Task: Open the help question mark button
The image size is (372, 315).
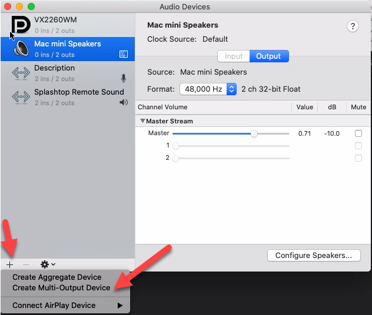Action: pyautogui.click(x=353, y=26)
